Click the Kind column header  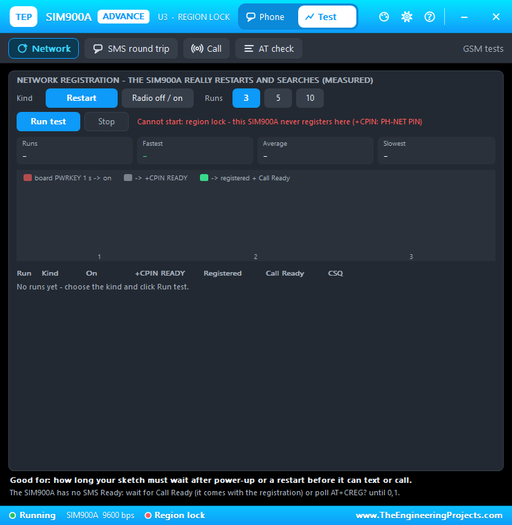[x=50, y=274]
